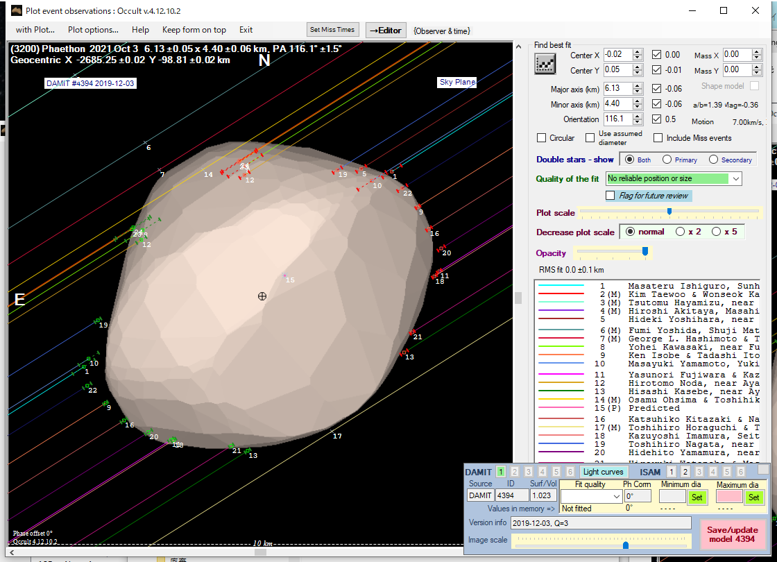
Task: Enable the Circular checkbox
Action: tap(542, 138)
